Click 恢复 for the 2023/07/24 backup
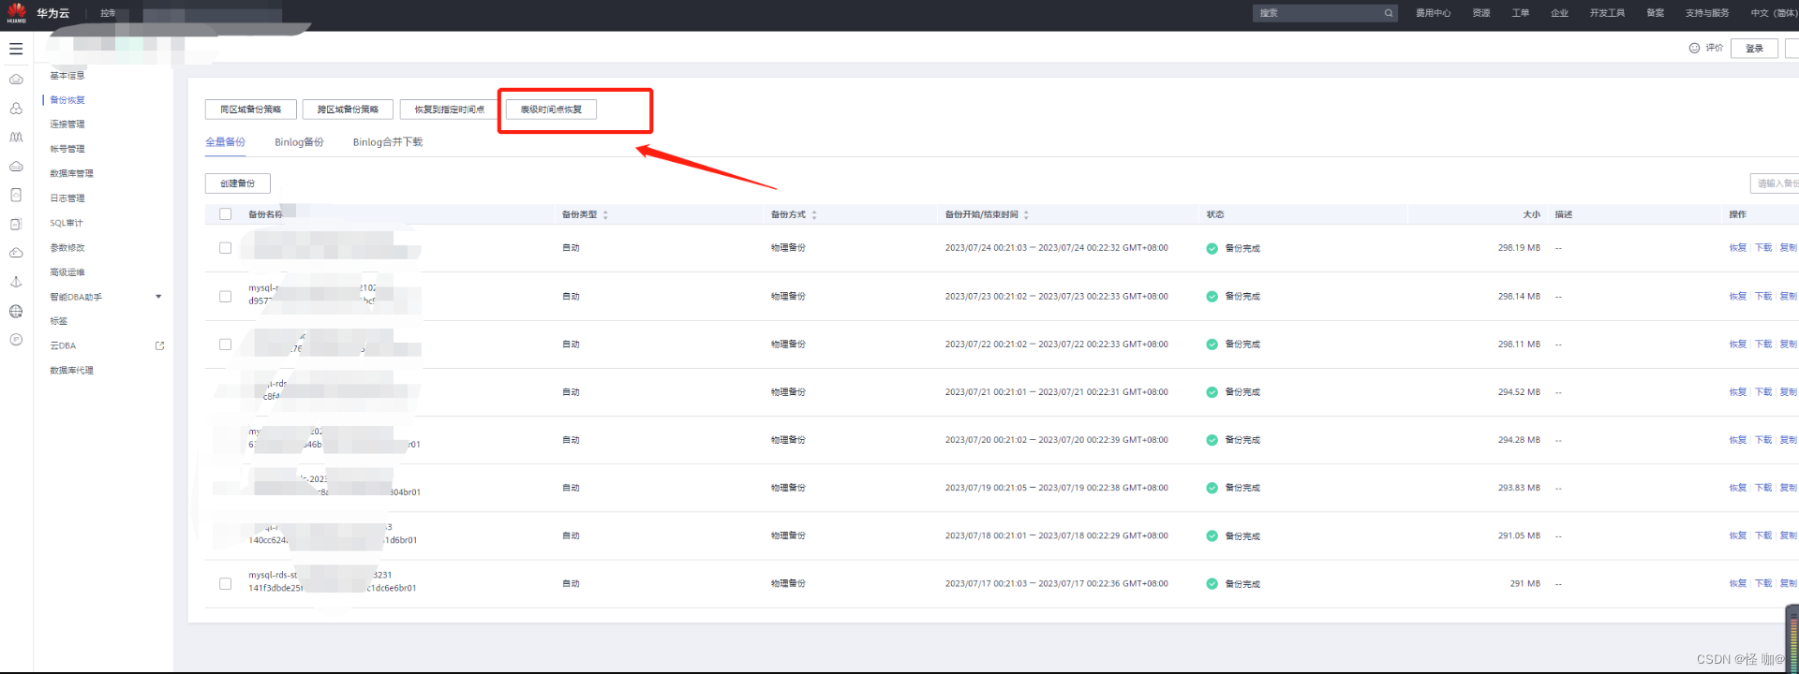The width and height of the screenshot is (1799, 674). pos(1738,248)
